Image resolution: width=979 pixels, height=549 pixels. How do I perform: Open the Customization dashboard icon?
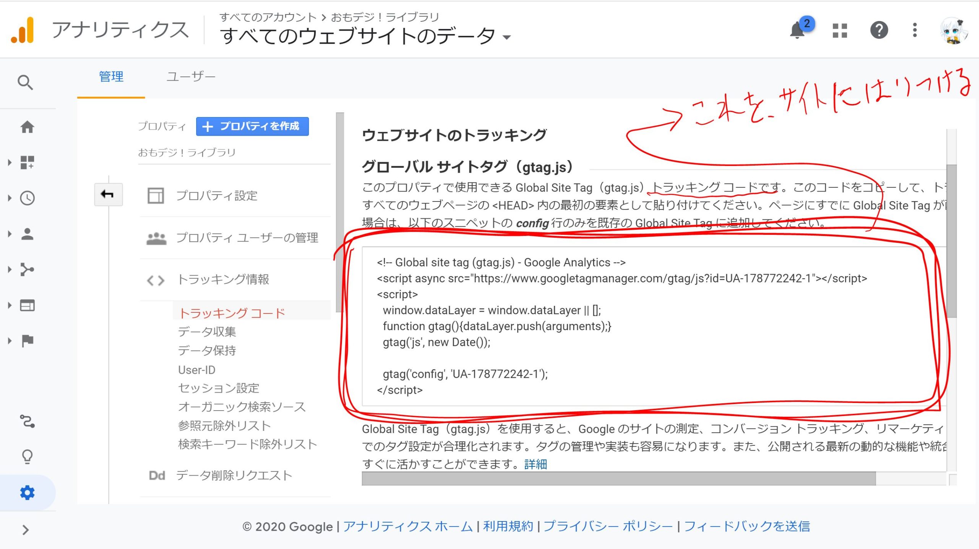(x=27, y=162)
